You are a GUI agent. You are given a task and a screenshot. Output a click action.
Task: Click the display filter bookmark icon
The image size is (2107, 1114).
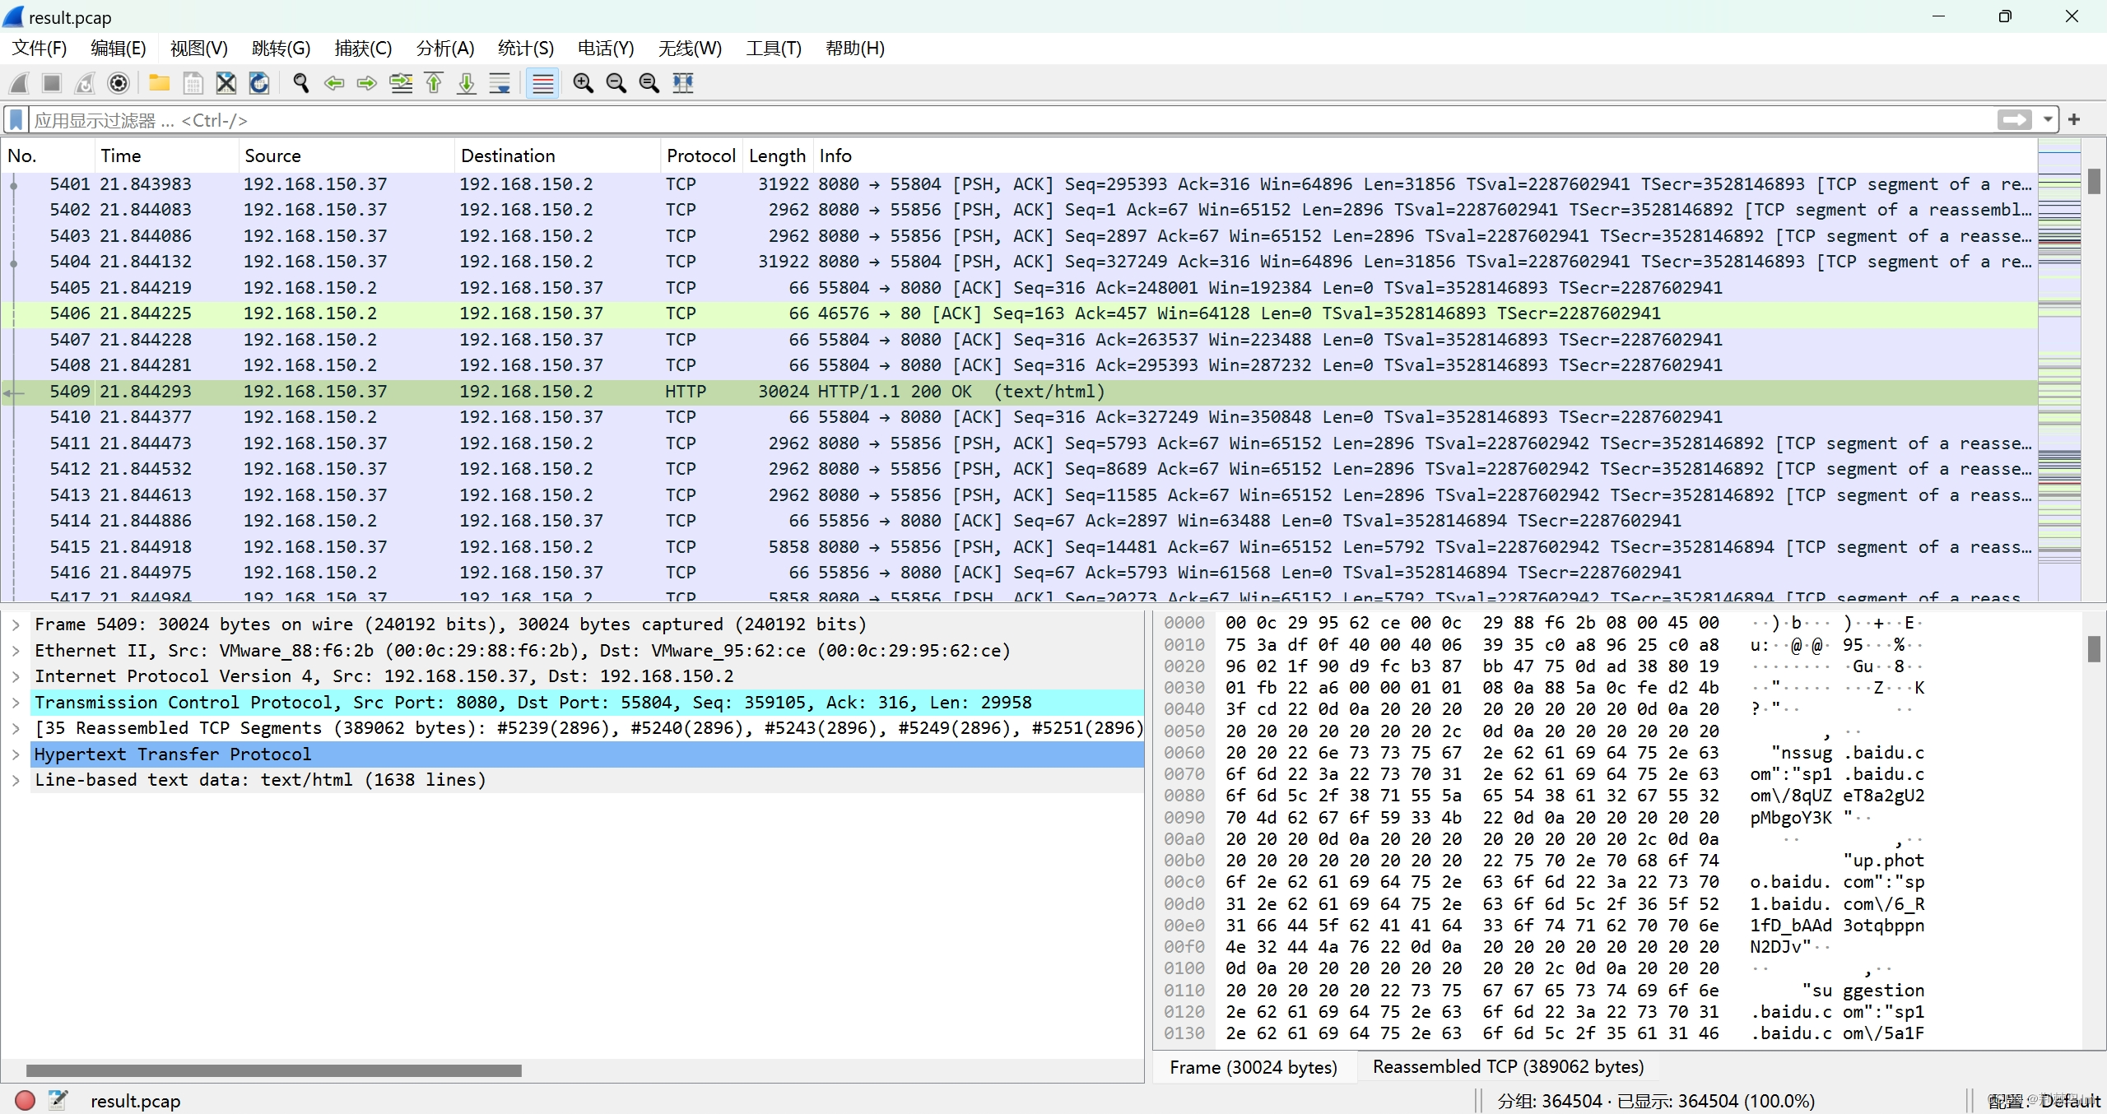pos(16,120)
